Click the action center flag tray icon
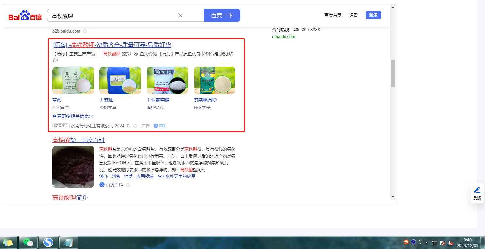 point(442,243)
